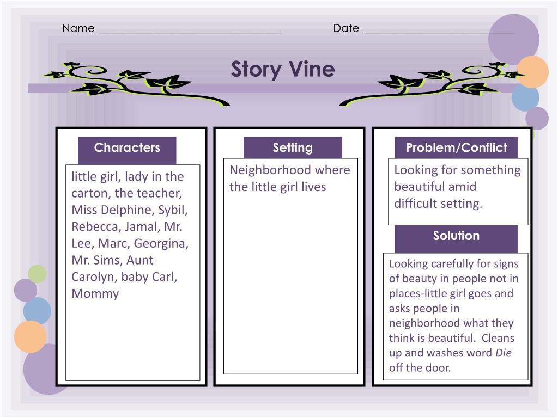558x418 pixels.
Task: Click the green circle on left side
Action: pyautogui.click(x=37, y=274)
